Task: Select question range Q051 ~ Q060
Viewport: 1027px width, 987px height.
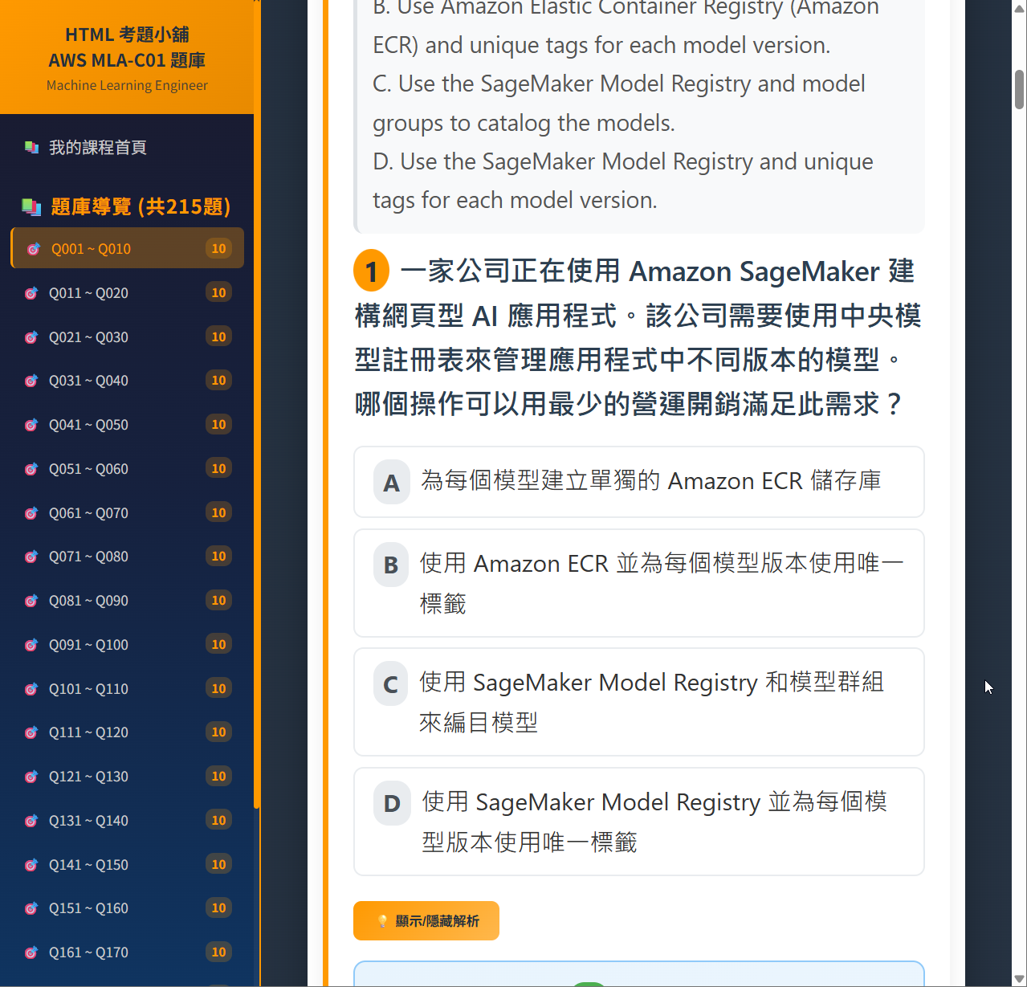Action: pyautogui.click(x=127, y=468)
